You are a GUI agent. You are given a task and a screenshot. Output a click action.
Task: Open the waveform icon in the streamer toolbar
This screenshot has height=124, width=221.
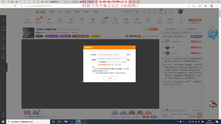coord(49,19)
